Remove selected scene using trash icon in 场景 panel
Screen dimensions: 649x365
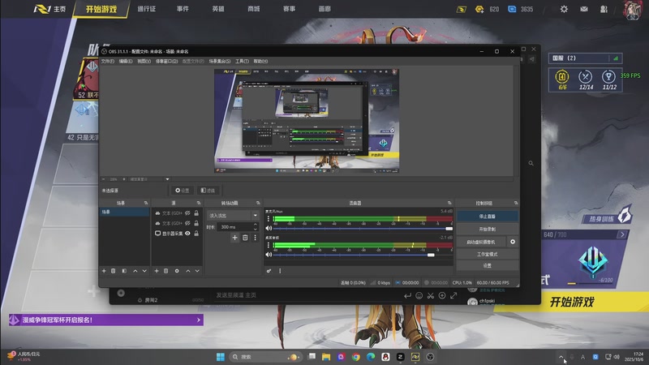(x=114, y=271)
